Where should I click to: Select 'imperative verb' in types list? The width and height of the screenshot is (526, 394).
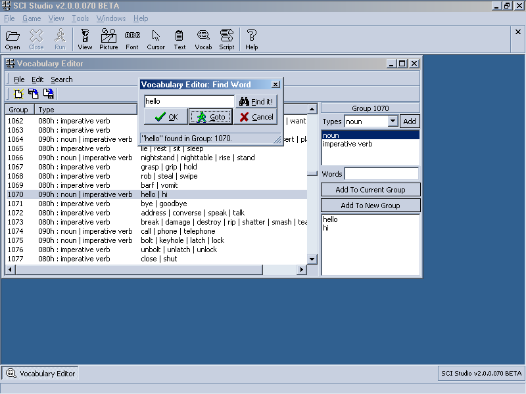[347, 144]
